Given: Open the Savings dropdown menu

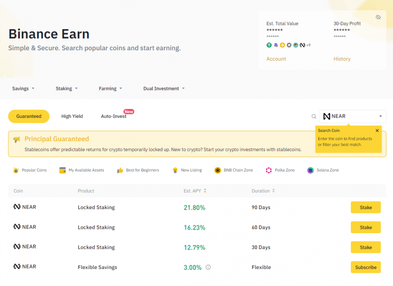Looking at the screenshot, I should tap(23, 89).
